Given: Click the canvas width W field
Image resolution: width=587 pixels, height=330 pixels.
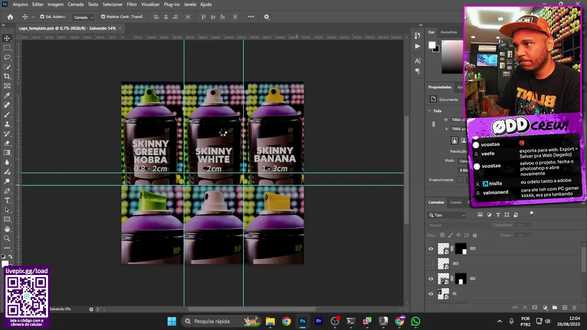Looking at the screenshot, I should [x=458, y=120].
